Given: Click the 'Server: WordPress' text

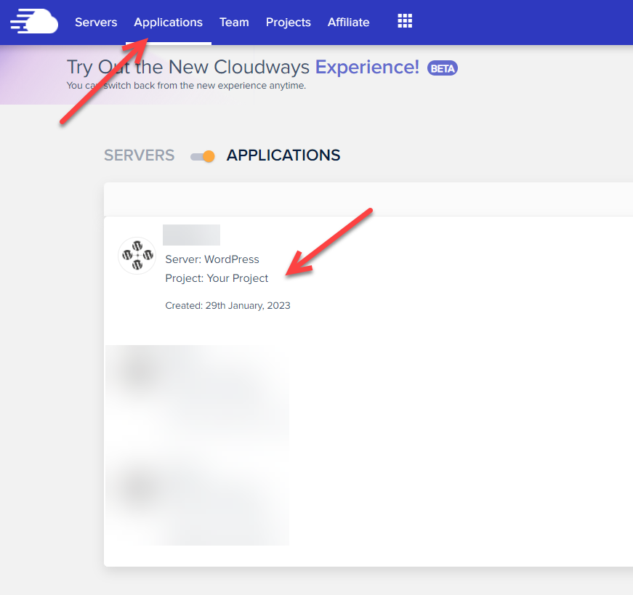Looking at the screenshot, I should coord(212,259).
